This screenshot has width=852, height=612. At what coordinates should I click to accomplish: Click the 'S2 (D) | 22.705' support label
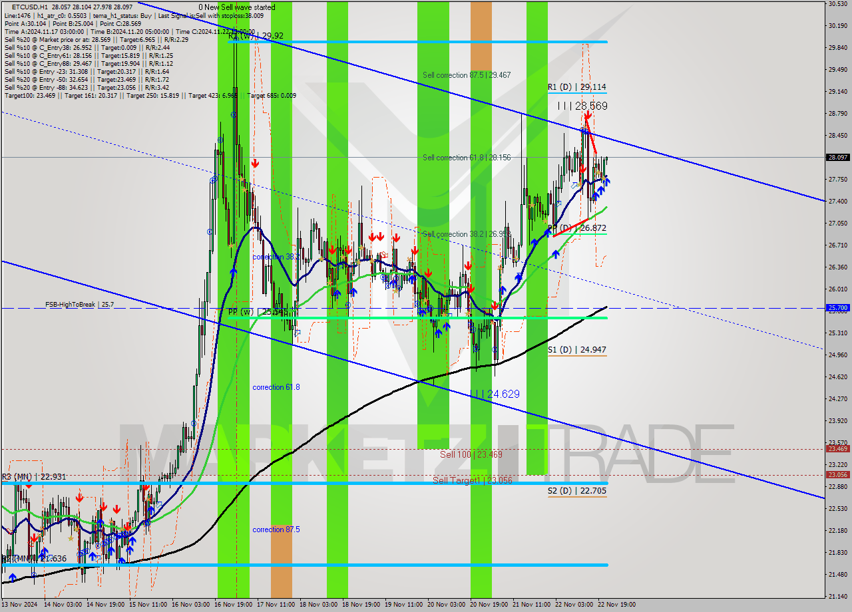click(x=577, y=491)
